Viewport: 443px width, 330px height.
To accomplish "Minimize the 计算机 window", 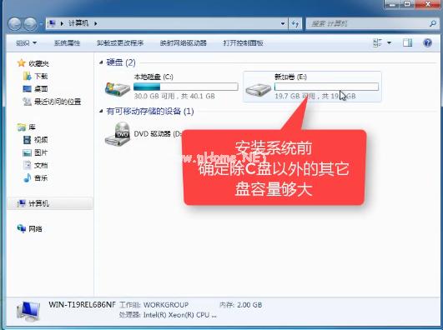I will (x=393, y=4).
